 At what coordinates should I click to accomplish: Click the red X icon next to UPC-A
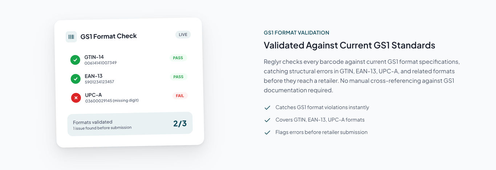click(76, 98)
